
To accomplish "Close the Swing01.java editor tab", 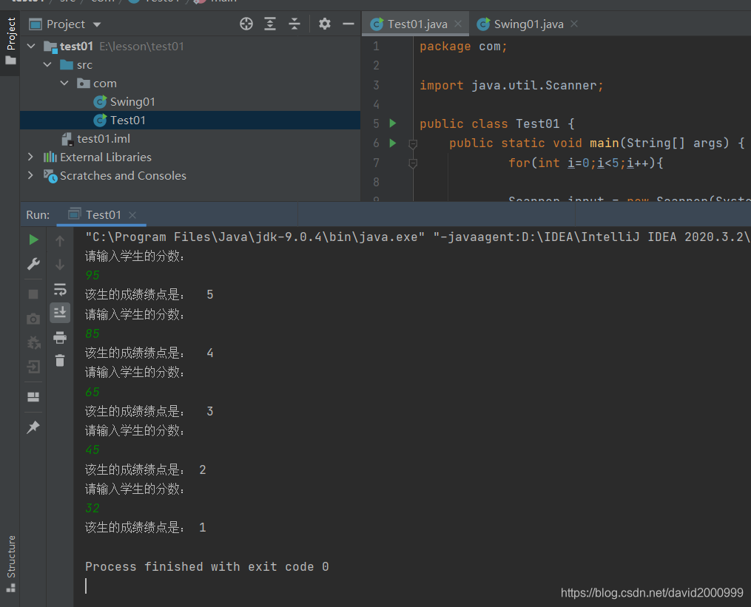I will coord(573,24).
